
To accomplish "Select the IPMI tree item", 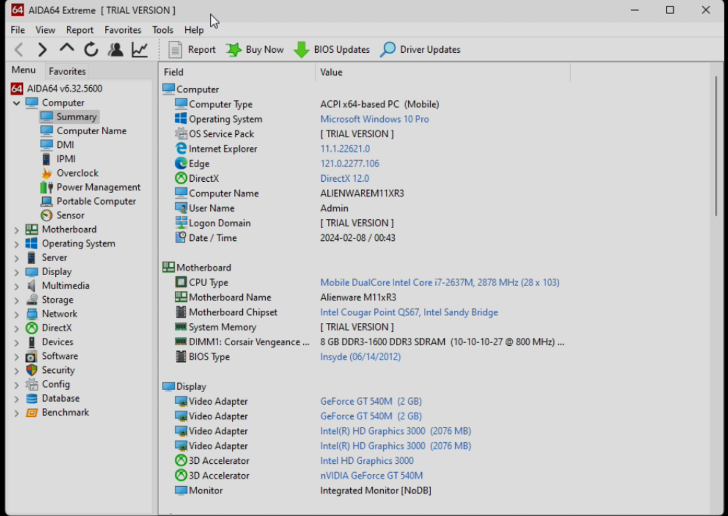I will click(x=57, y=159).
